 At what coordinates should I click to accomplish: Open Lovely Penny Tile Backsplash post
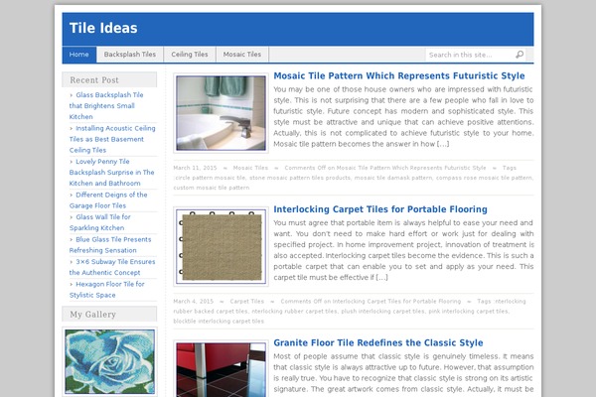111,172
